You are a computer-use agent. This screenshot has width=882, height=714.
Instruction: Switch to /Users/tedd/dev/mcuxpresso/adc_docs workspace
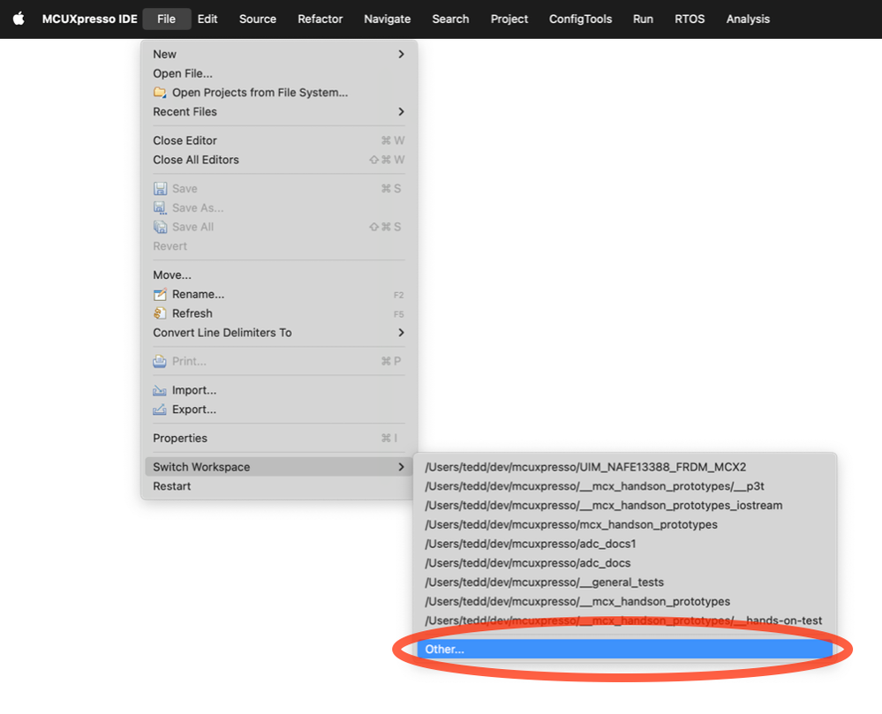624,563
